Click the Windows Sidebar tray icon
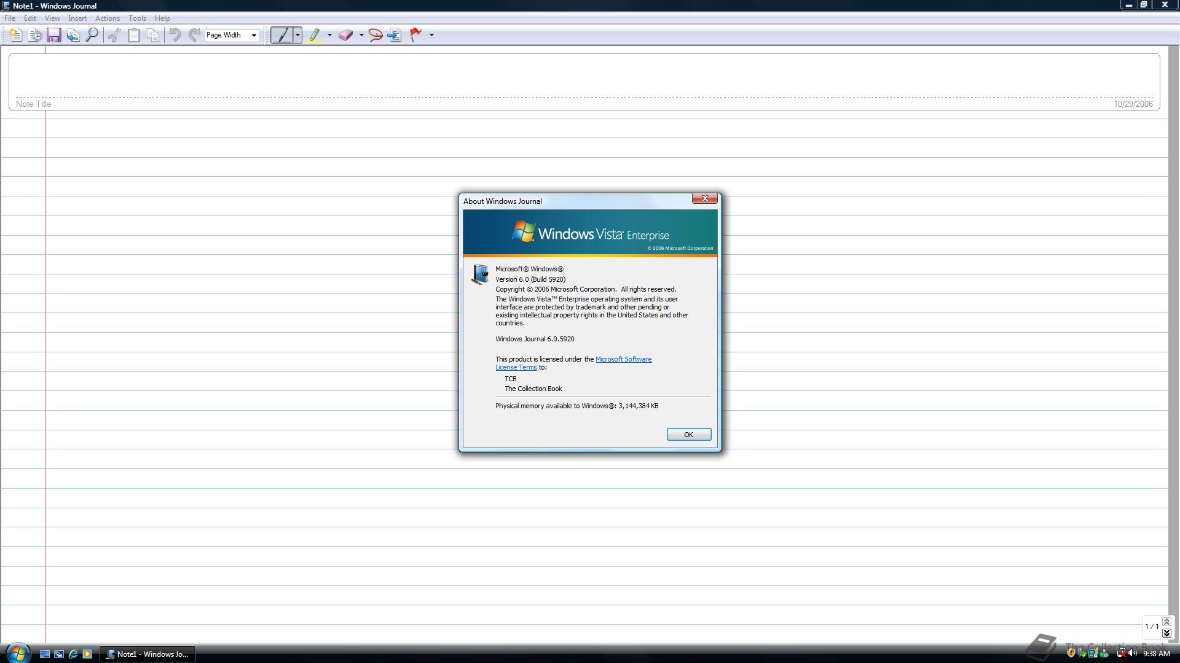The width and height of the screenshot is (1180, 663). [1093, 653]
